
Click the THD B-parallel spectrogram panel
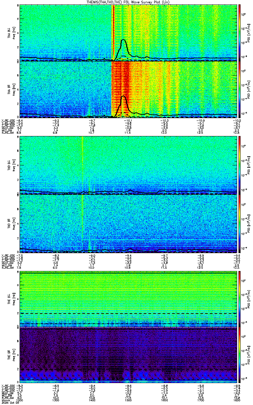(x=129, y=223)
